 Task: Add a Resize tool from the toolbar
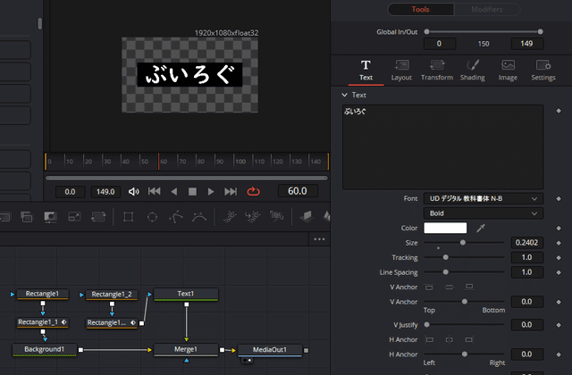(x=74, y=217)
